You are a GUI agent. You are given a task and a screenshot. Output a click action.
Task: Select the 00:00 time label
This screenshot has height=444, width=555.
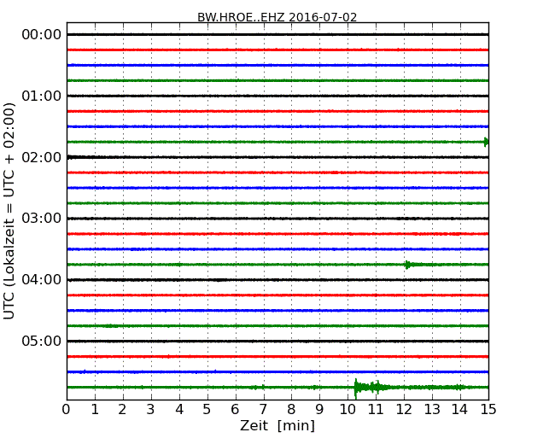[x=42, y=35]
